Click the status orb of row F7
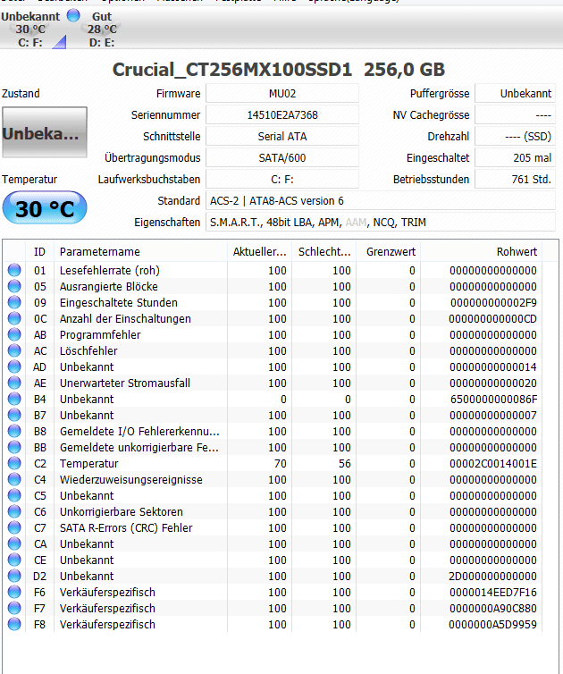 point(14,608)
